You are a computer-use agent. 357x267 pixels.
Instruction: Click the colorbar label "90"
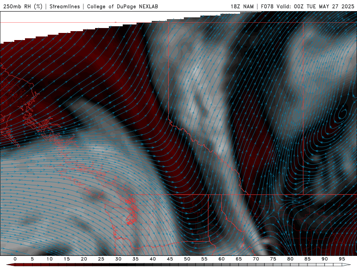tap(325, 259)
